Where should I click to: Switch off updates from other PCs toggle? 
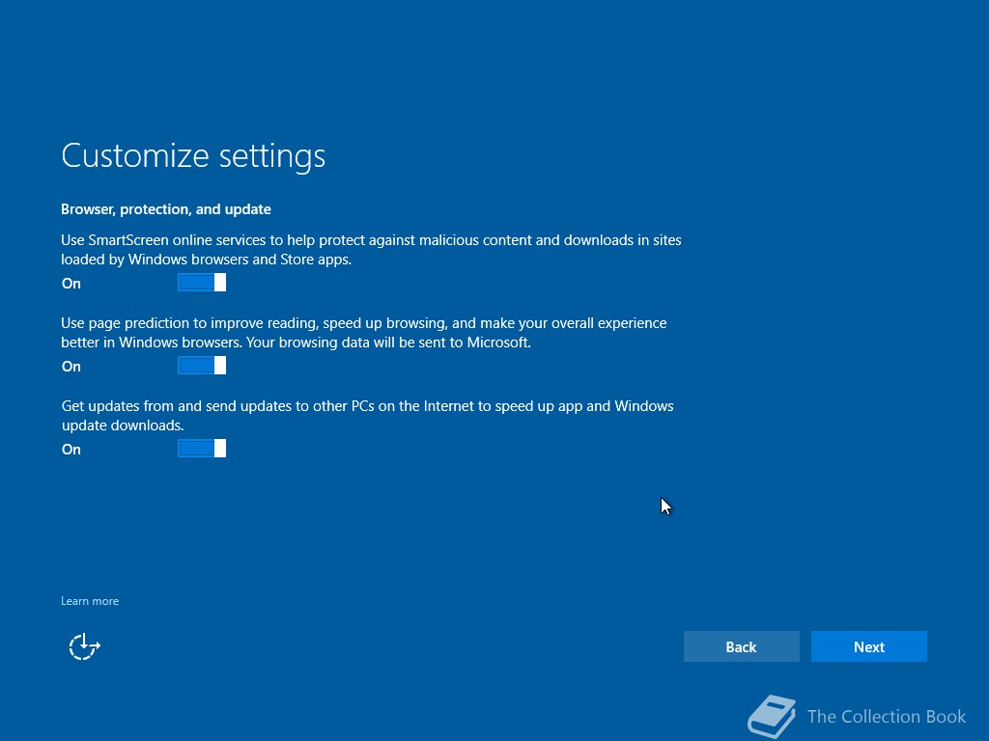coord(202,449)
